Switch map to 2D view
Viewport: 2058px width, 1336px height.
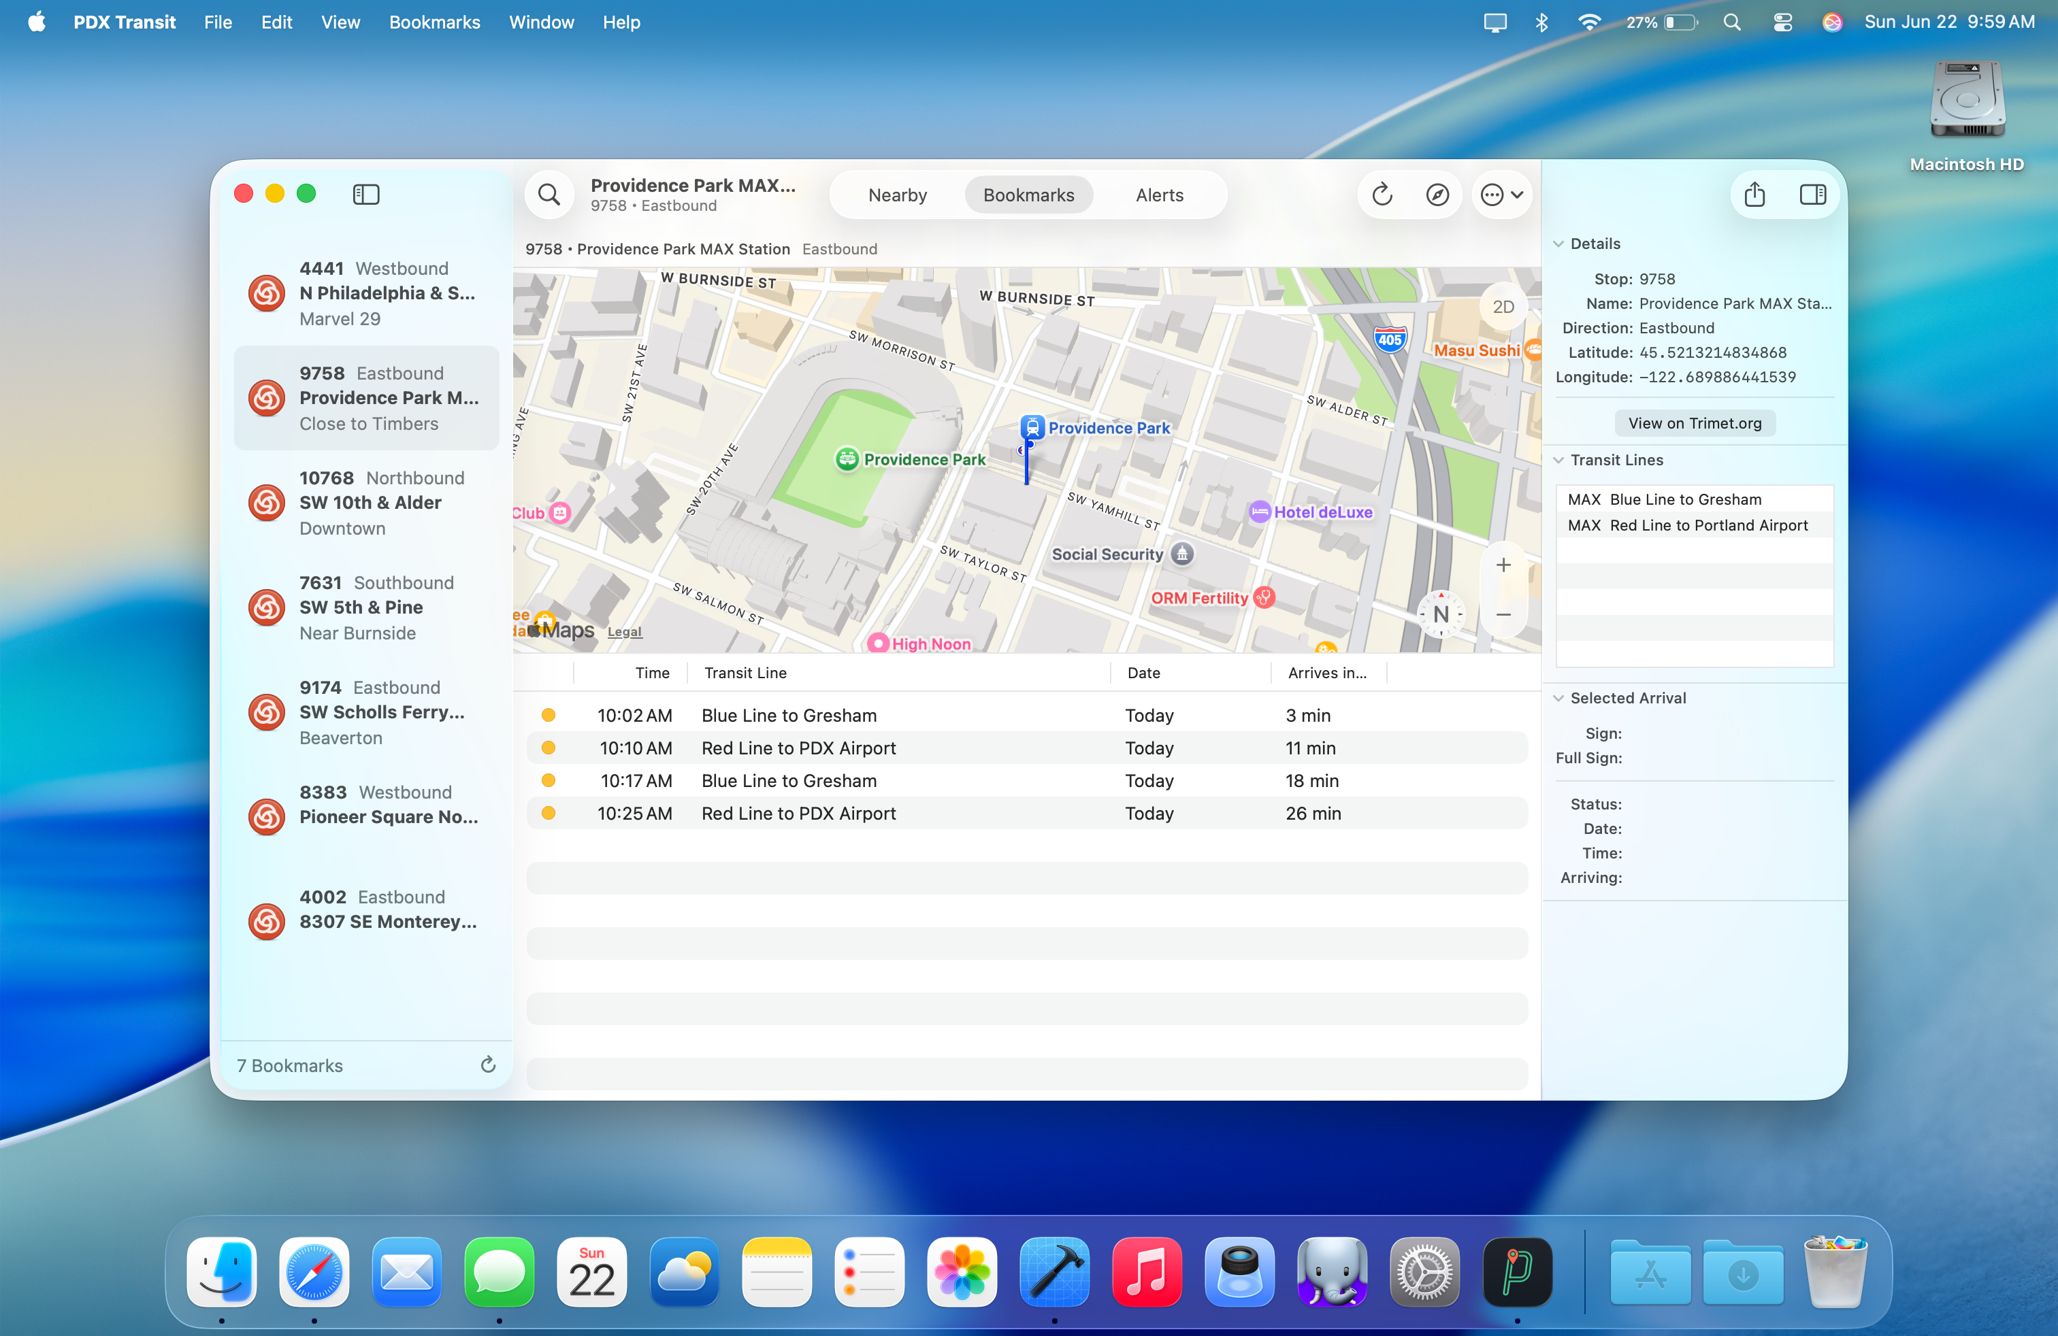1504,307
